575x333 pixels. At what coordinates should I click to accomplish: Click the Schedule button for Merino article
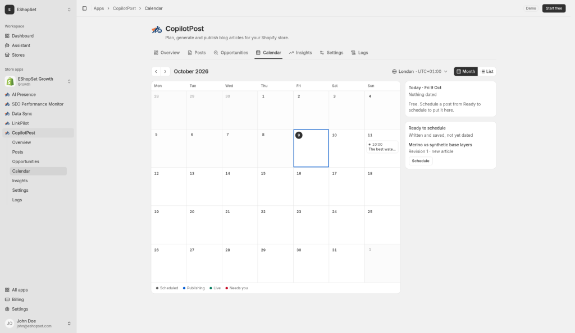click(x=421, y=161)
